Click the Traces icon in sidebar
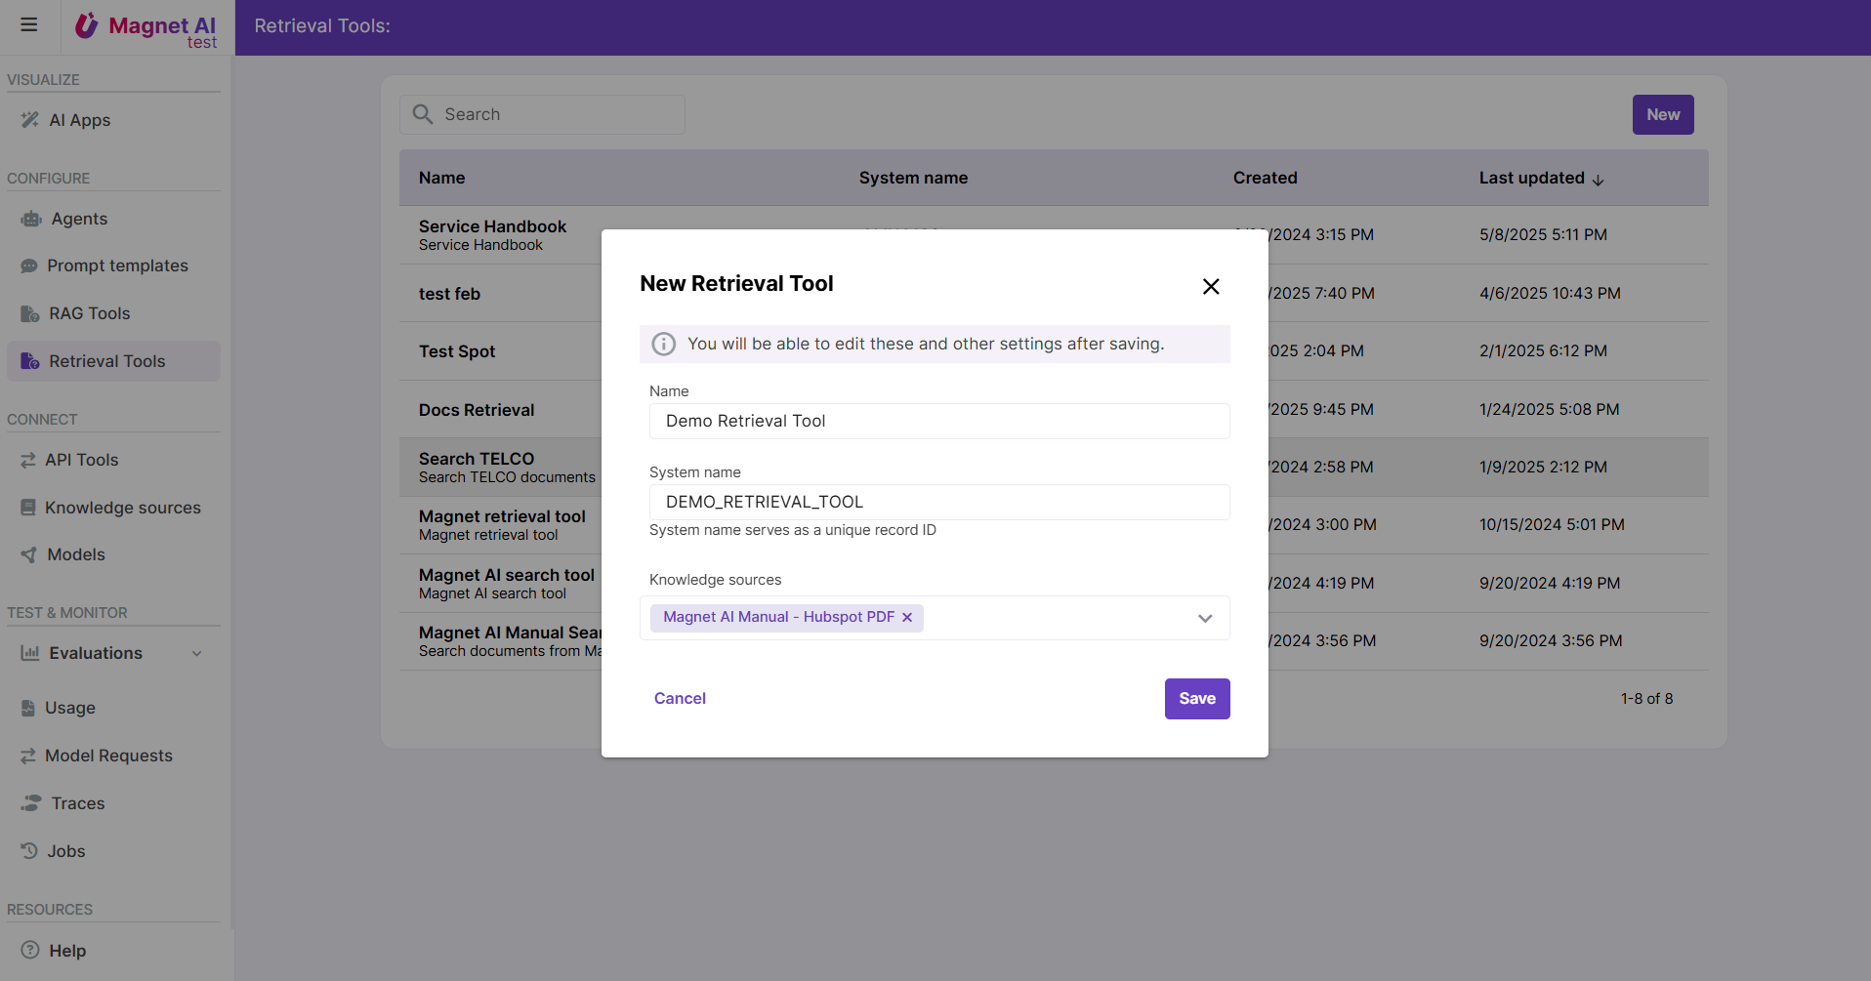 pos(31,803)
